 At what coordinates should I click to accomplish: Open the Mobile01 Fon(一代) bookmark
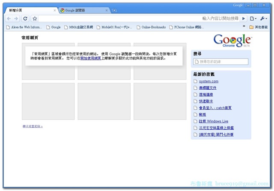pyautogui.click(x=114, y=27)
